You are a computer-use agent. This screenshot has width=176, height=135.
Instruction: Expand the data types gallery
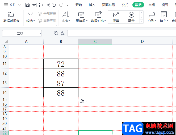[x=141, y=22]
